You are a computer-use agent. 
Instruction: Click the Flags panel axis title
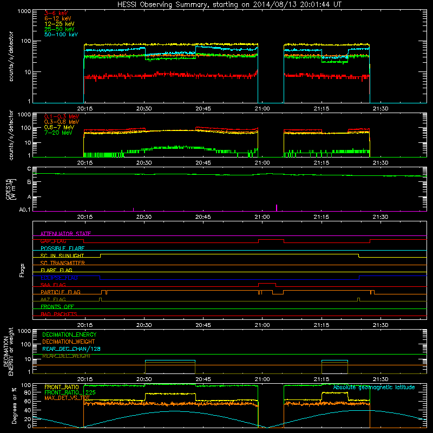(x=22, y=270)
